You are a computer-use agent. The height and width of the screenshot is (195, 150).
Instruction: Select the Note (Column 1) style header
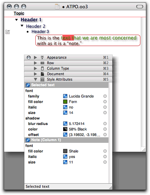tap(66, 140)
